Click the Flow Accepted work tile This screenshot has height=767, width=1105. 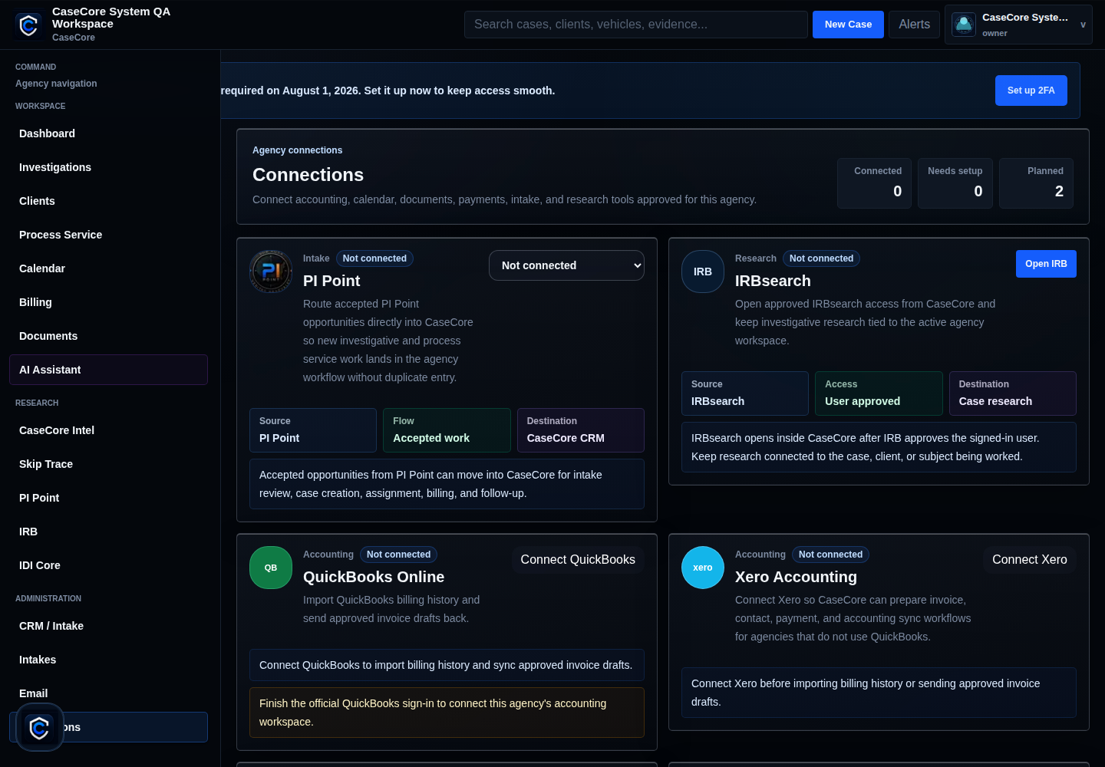[447, 430]
